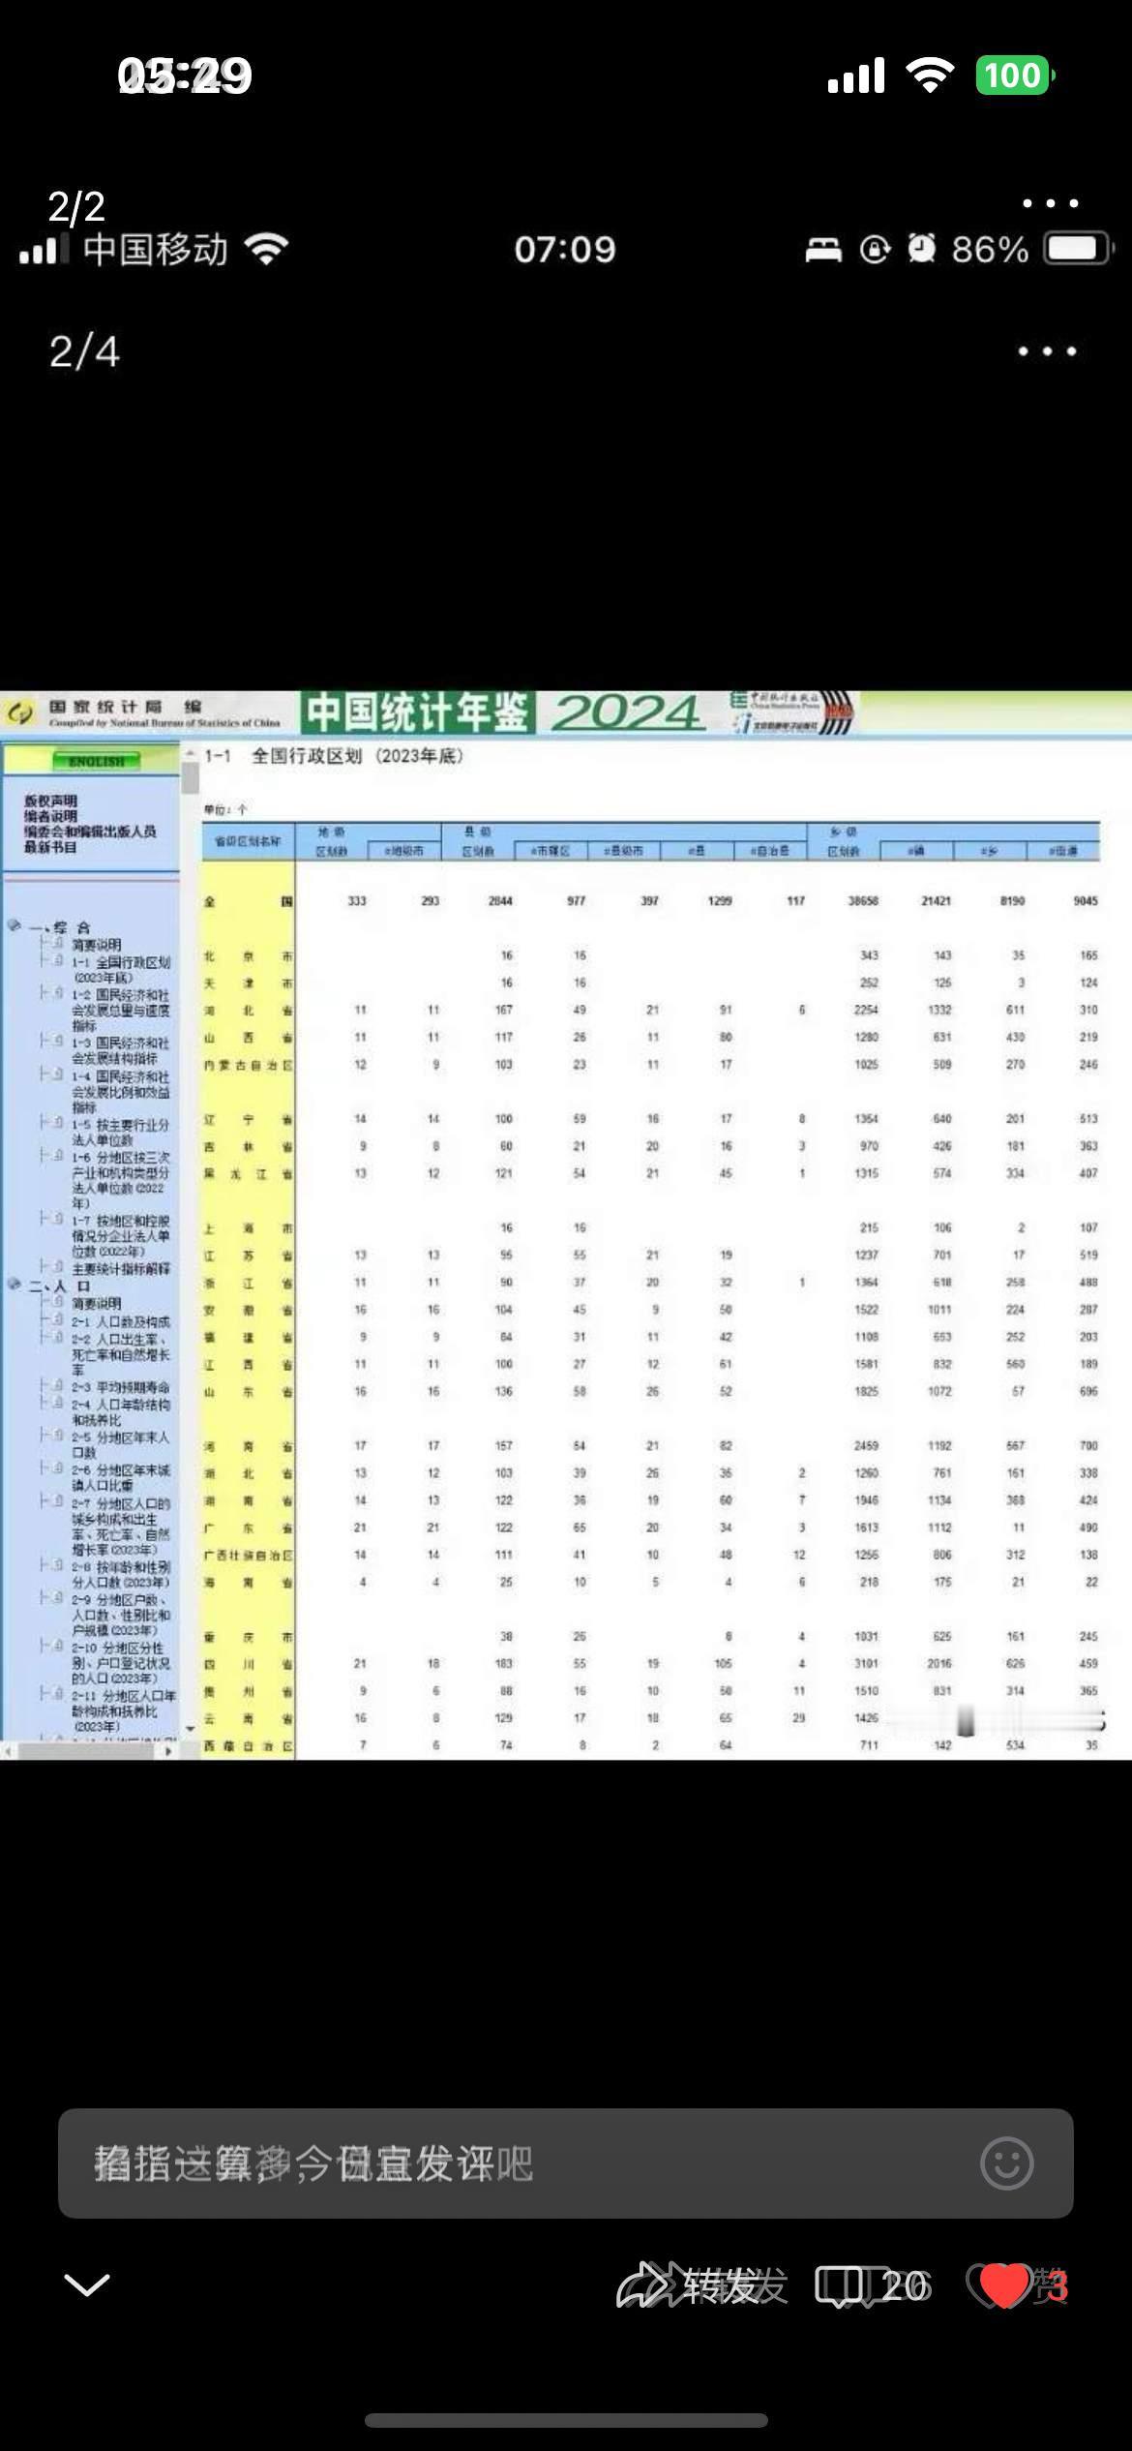Select 1-3 国民经济和社会发展结构指标

122,1051
